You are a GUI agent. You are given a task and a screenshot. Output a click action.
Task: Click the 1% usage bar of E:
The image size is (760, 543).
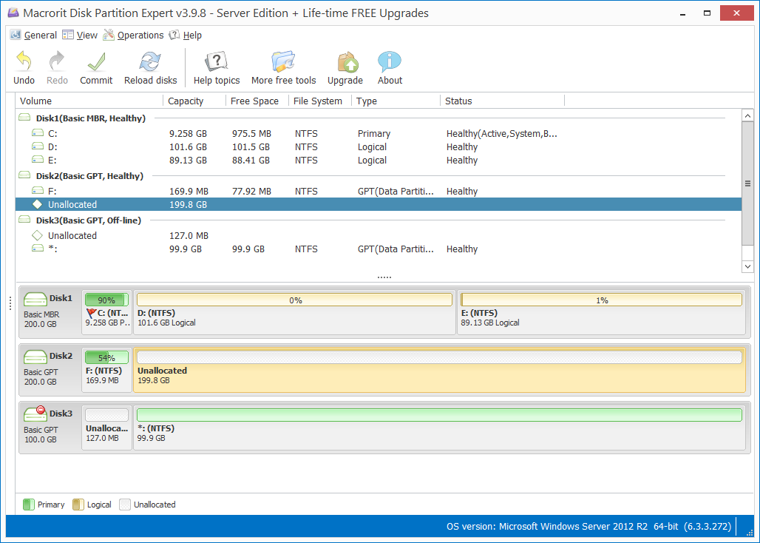pos(601,300)
